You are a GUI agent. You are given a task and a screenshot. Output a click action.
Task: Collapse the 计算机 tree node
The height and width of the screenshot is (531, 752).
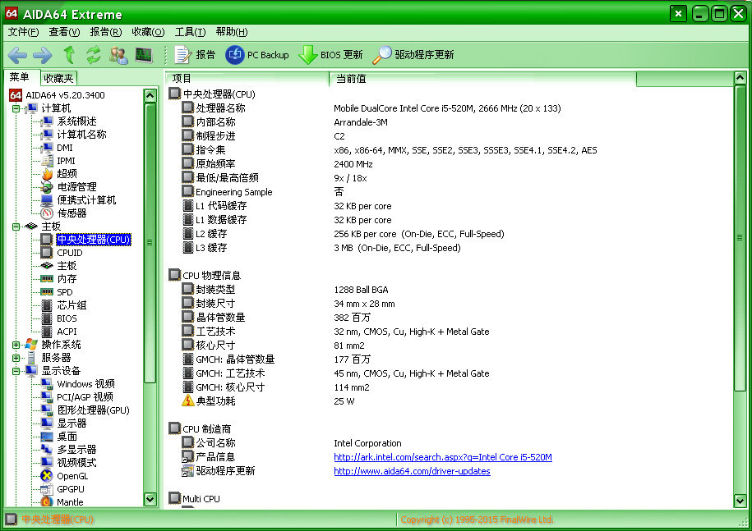[16, 108]
